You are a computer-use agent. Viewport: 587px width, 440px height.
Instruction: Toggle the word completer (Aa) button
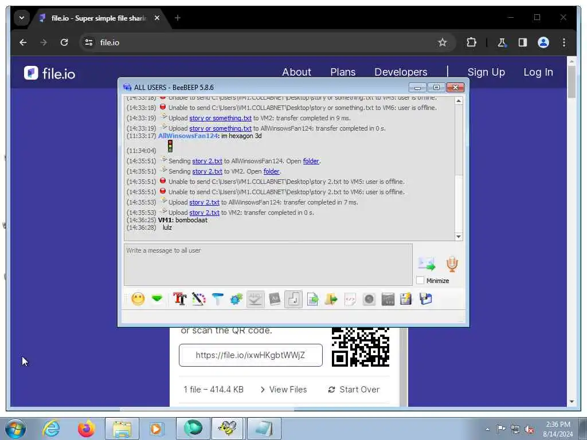pyautogui.click(x=275, y=299)
